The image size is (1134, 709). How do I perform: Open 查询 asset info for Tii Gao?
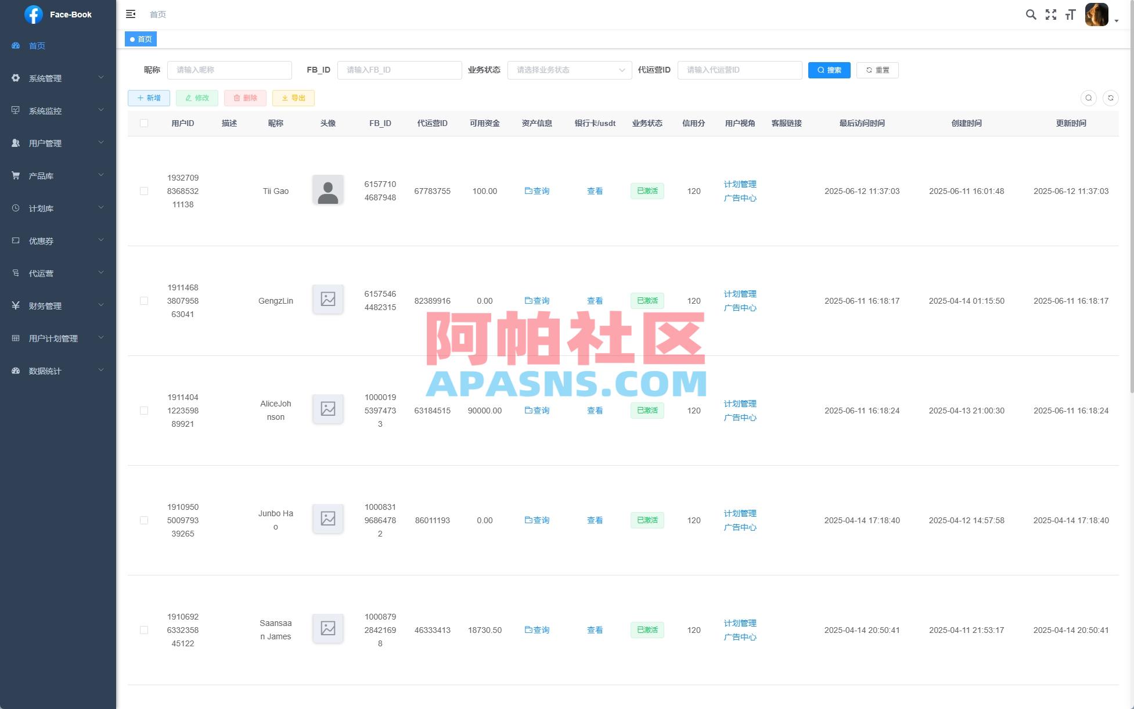tap(537, 191)
